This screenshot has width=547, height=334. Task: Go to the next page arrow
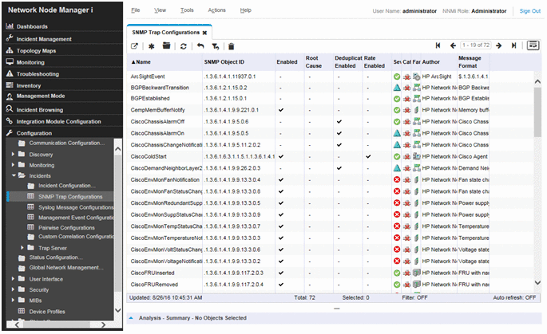(x=499, y=46)
